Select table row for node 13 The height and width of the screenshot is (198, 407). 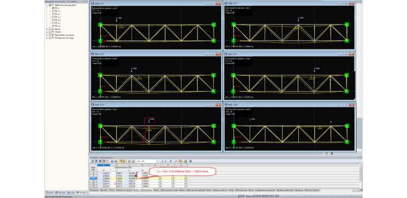(x=93, y=186)
